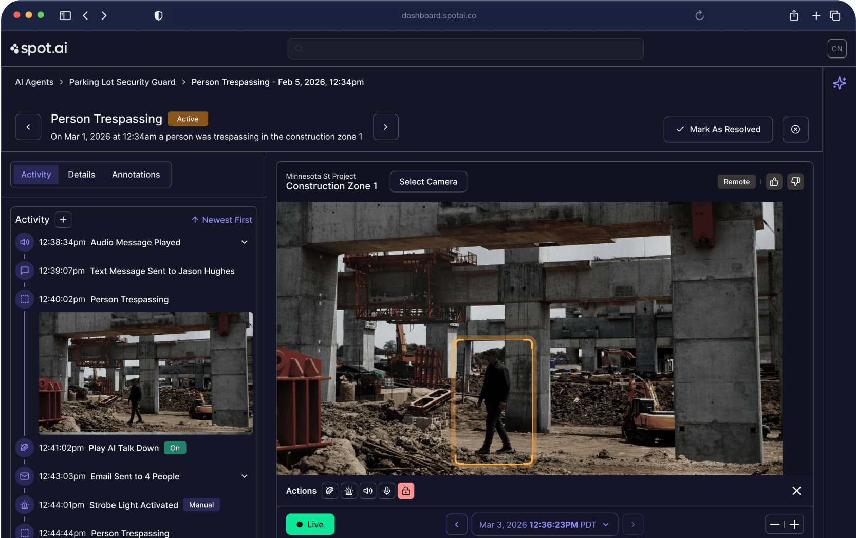Image resolution: width=856 pixels, height=538 pixels.
Task: Expand the Email Sent to 4 People entry
Action: tap(245, 476)
